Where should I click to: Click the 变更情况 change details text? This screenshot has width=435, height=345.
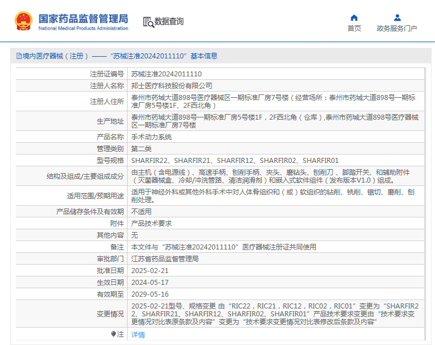[x=275, y=314]
